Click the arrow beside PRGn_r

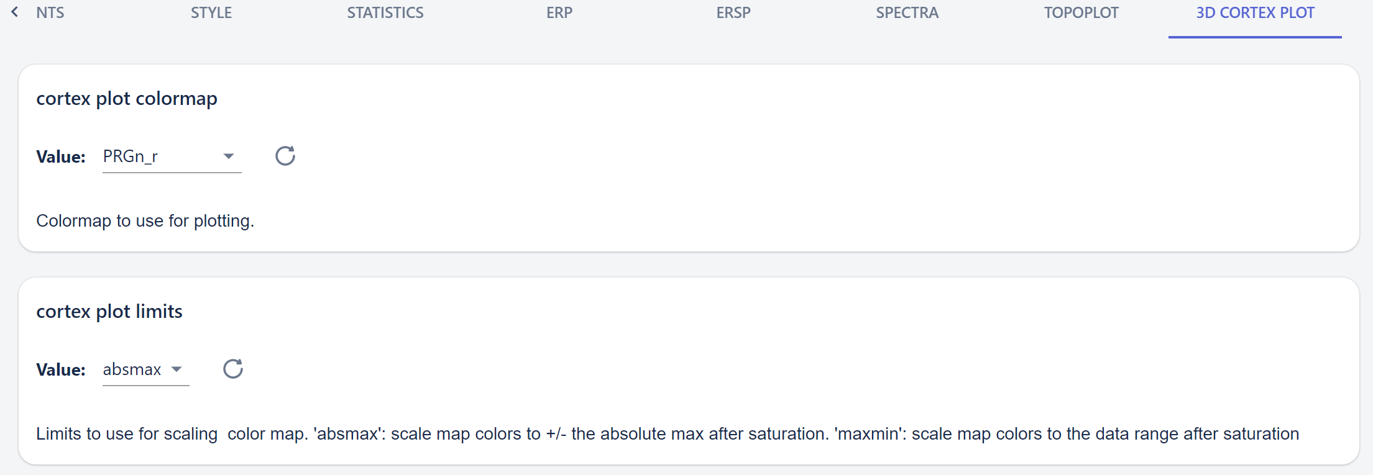pyautogui.click(x=229, y=156)
